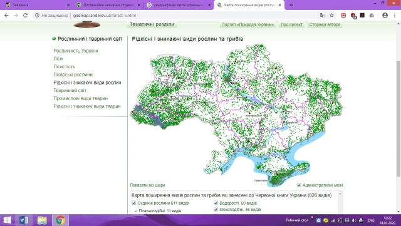Open the 'Промислові види тварин' section

(81, 98)
